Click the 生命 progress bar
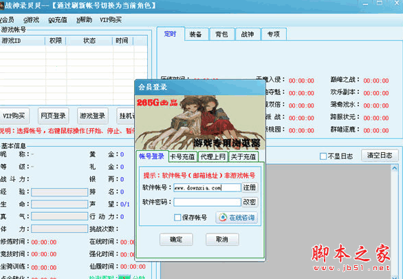403x279 pixels. 60,205
